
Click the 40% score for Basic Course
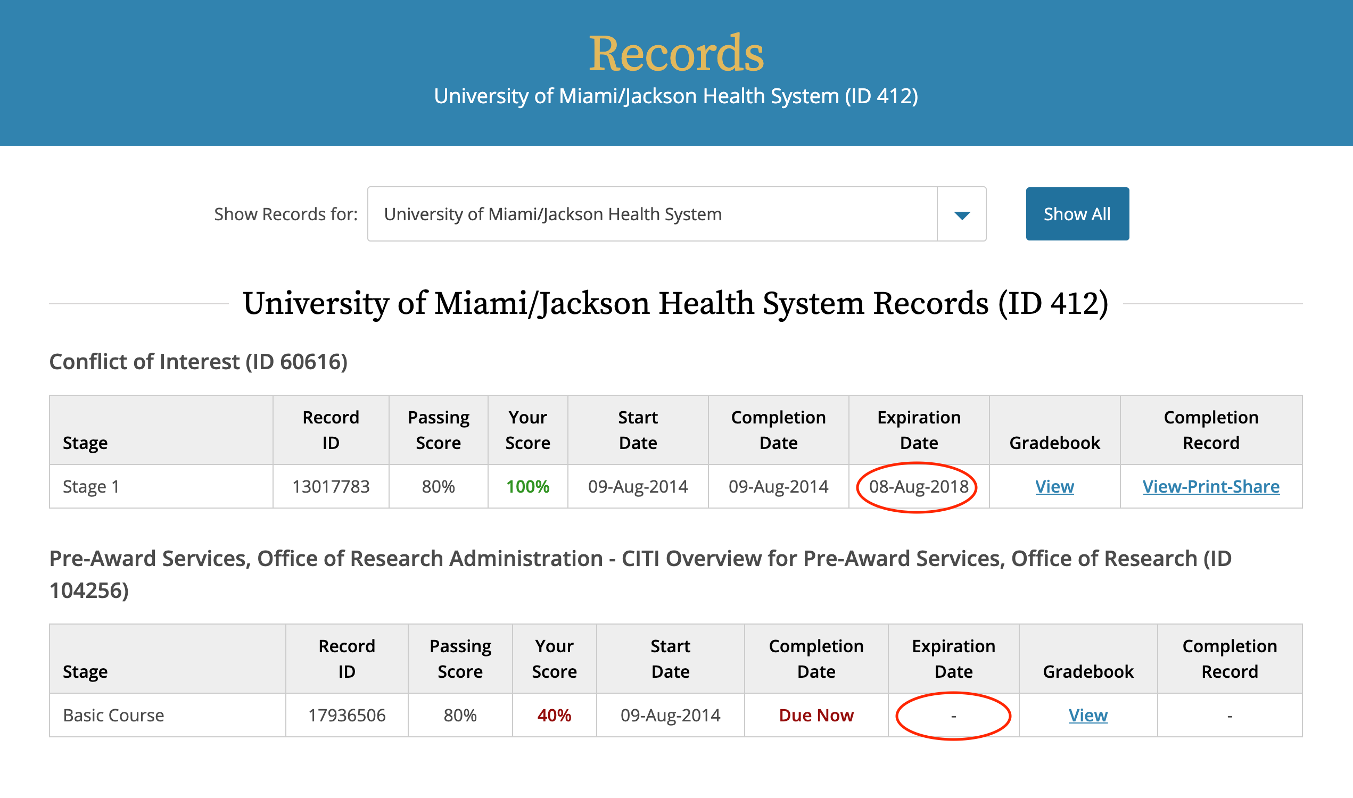555,715
